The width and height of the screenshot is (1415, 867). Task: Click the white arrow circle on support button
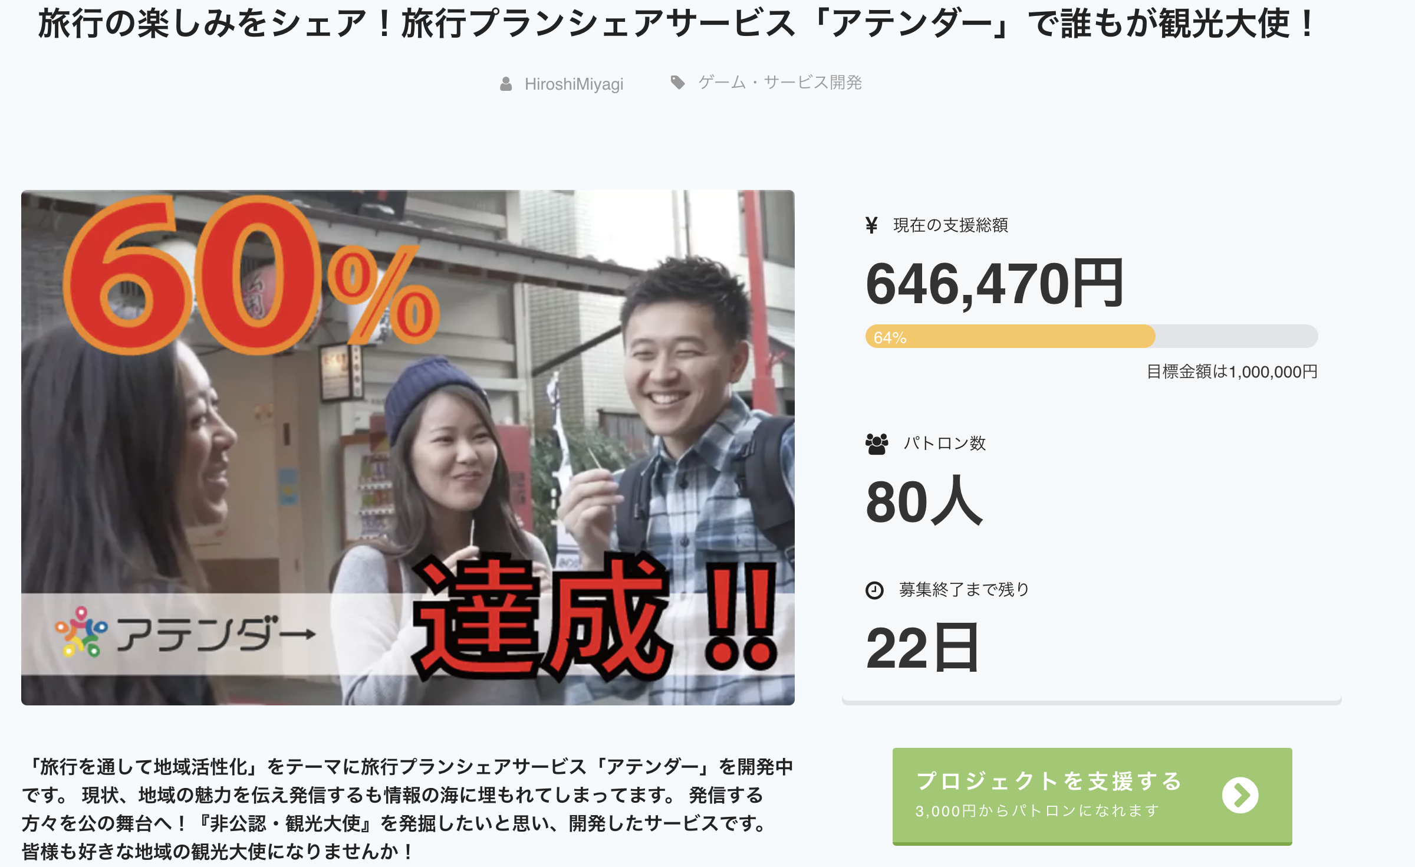[1240, 795]
